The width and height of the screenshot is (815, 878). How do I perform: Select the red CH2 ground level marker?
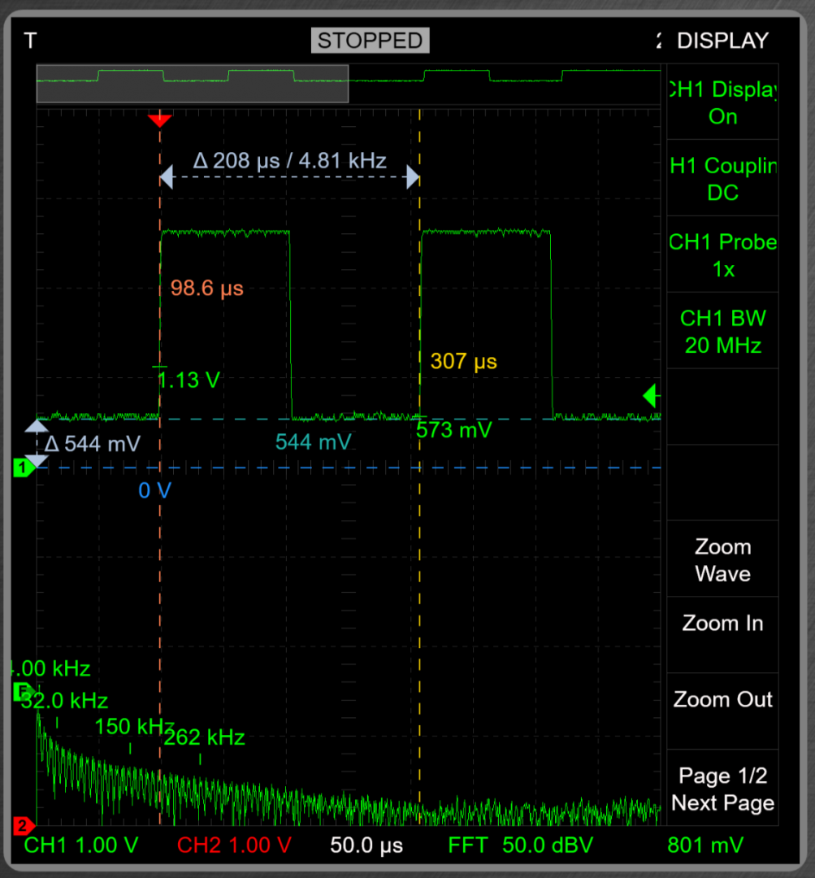(x=22, y=826)
